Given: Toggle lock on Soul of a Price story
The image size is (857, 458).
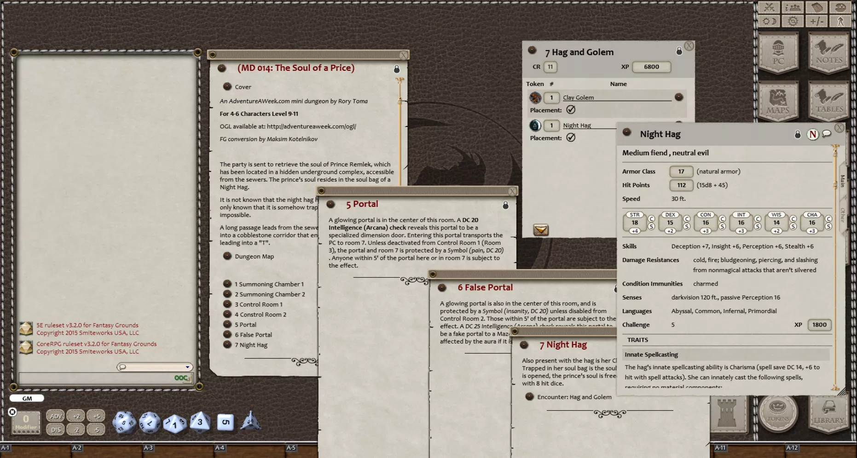Looking at the screenshot, I should click(397, 69).
